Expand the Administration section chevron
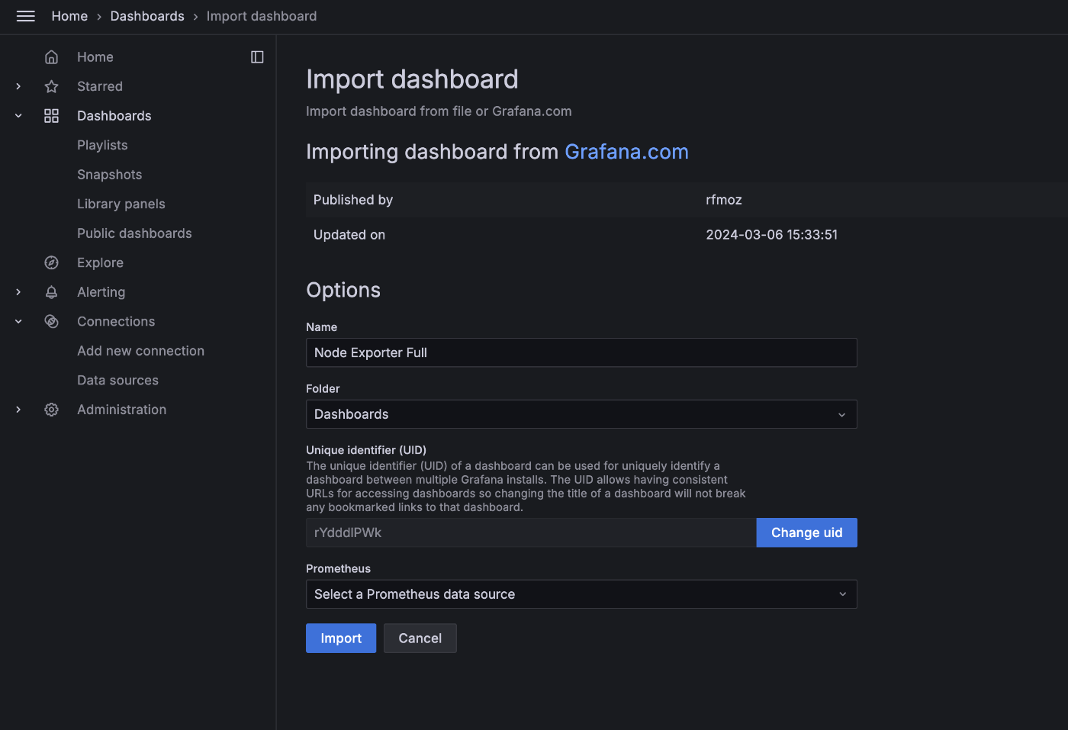1068x730 pixels. pyautogui.click(x=18, y=410)
